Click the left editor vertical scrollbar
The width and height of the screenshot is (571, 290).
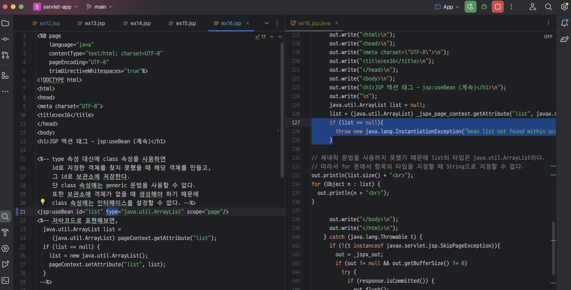coord(282,110)
